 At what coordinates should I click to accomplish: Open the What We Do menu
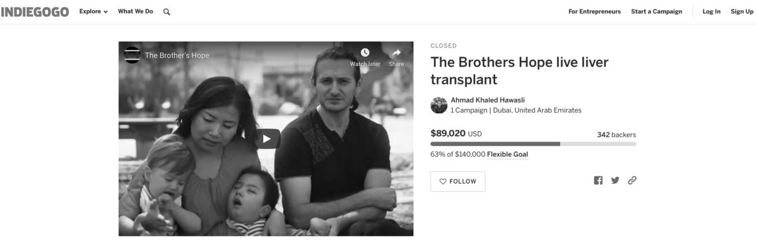pos(136,11)
